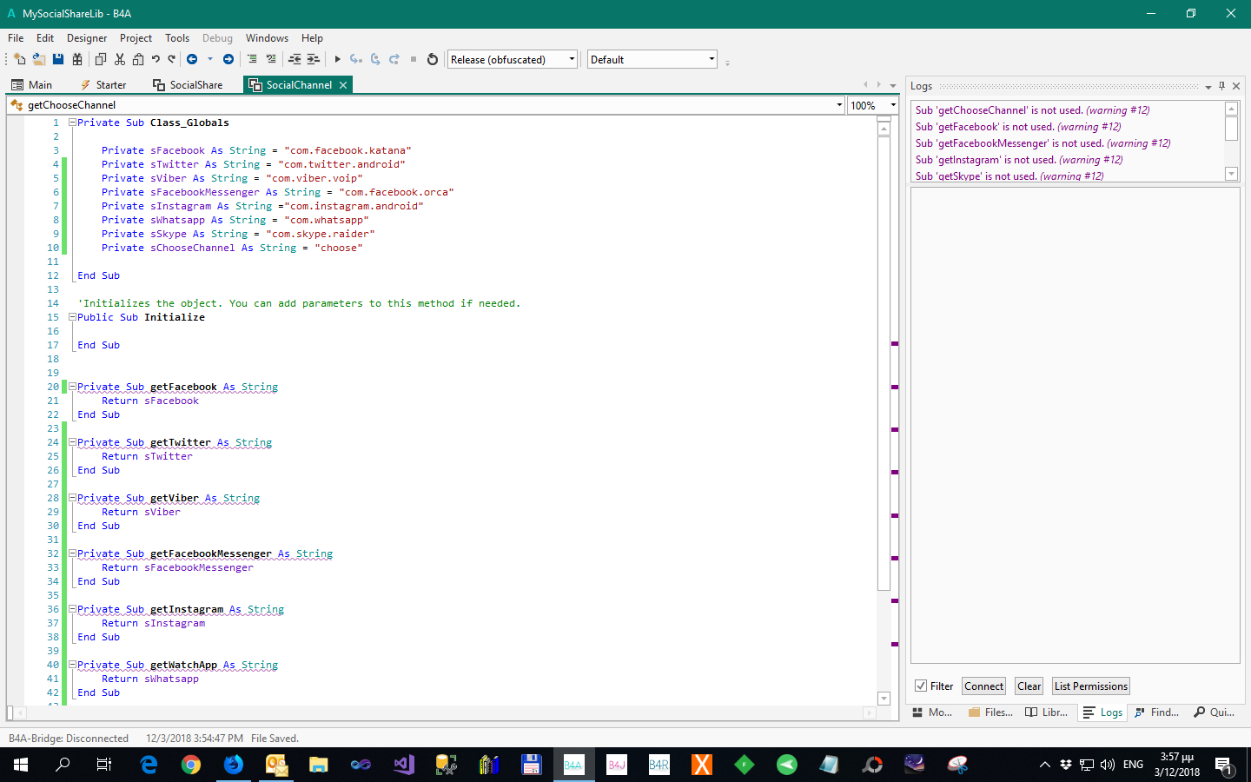Open the getChooseChannel sub selector dropdown

point(839,105)
